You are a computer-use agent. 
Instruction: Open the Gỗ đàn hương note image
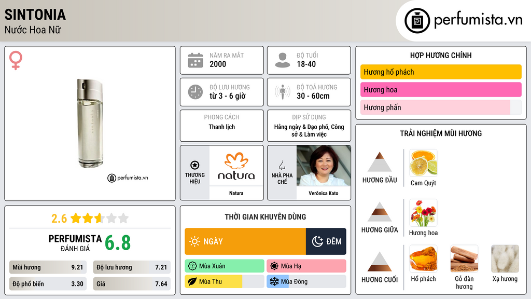pos(464,259)
